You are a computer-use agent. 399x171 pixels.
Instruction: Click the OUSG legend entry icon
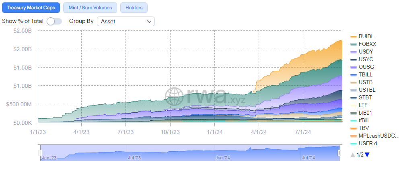354,67
